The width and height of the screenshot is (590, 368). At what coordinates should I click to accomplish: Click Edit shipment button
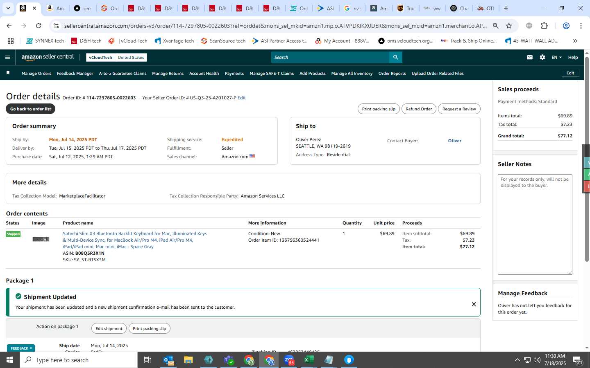point(109,328)
